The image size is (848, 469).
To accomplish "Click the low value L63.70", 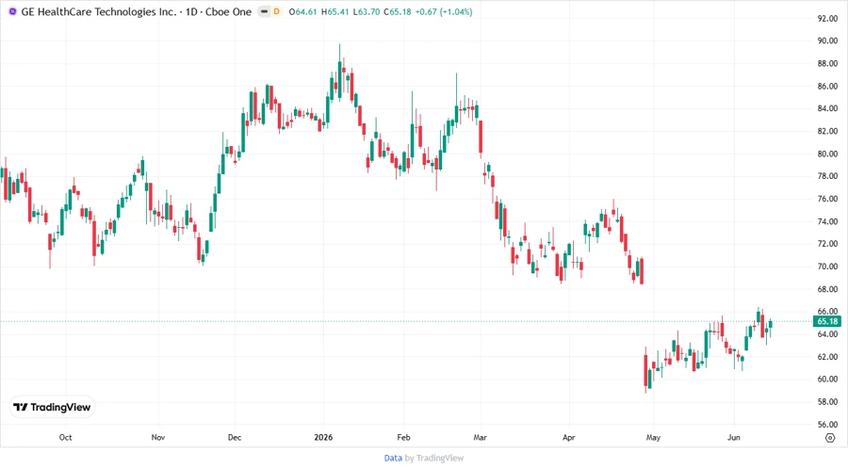I will [367, 12].
